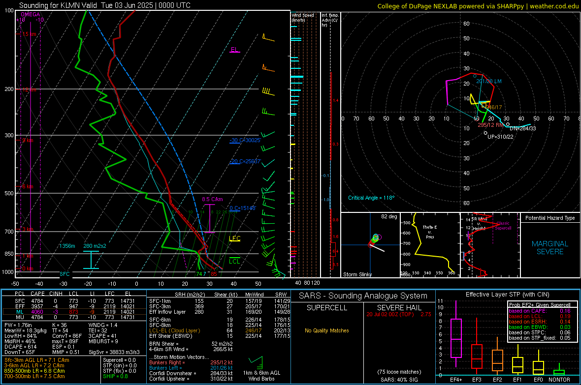581x385 pixels.
Task: Click the 'K = 36' index value
Action: click(60, 325)
